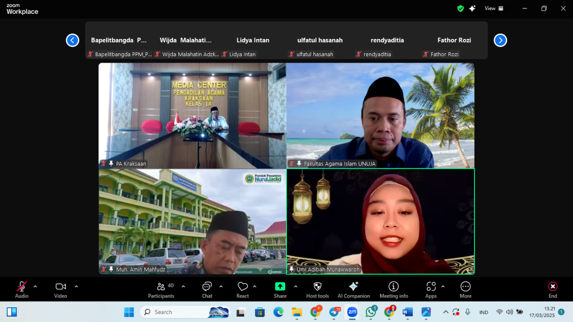Open the Windows Start menu
The width and height of the screenshot is (573, 322).
pos(129,312)
